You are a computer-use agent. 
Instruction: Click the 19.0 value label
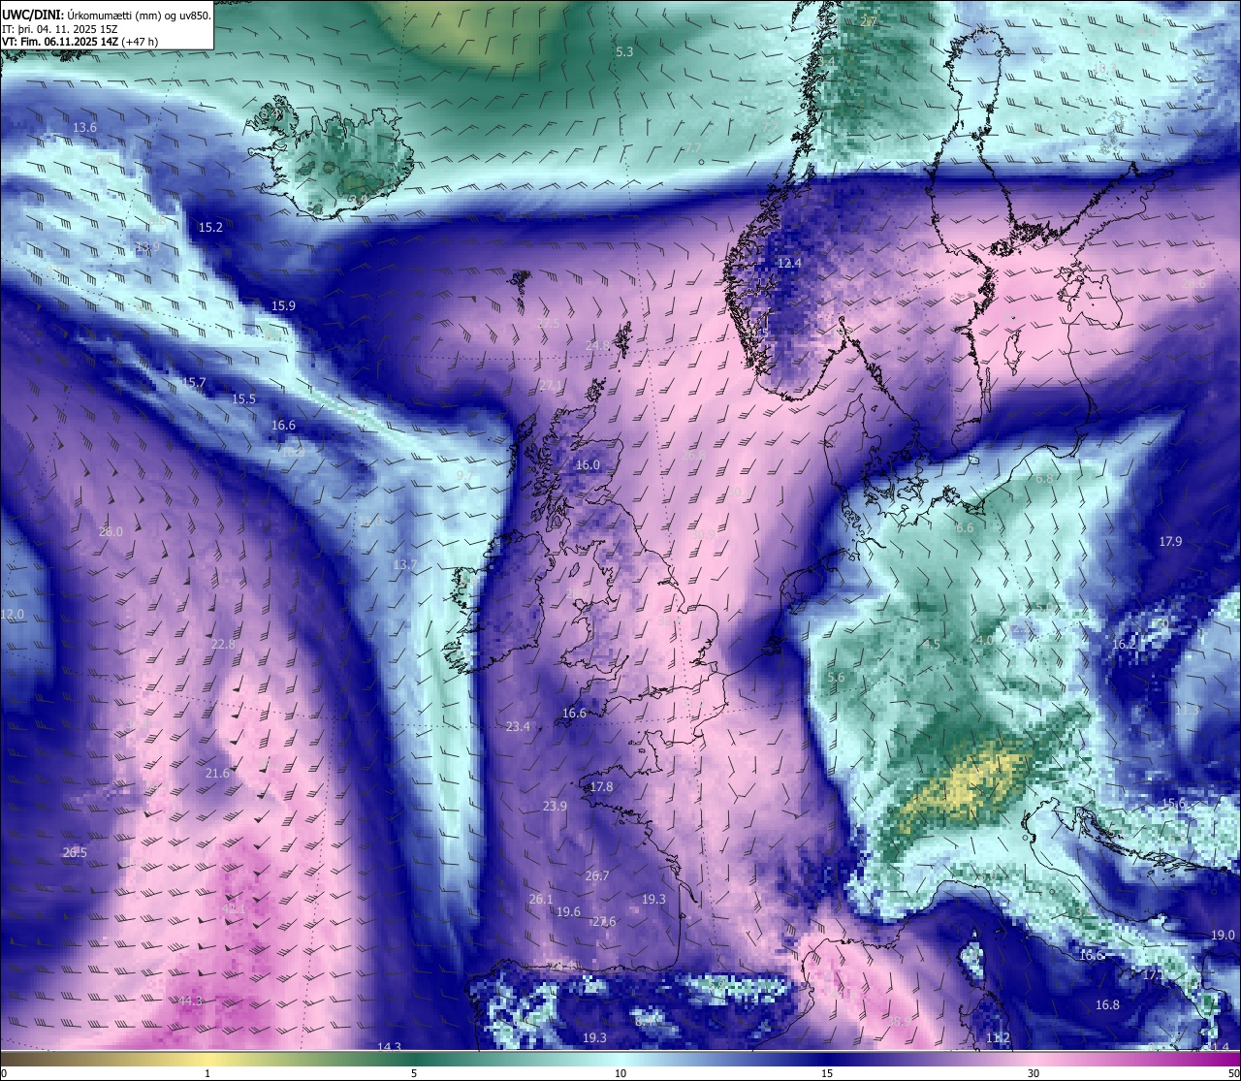pyautogui.click(x=1223, y=936)
